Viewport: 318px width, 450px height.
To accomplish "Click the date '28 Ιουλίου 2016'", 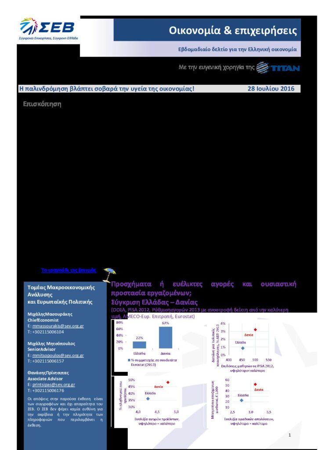I will (271, 89).
